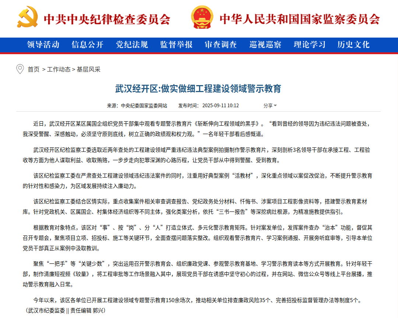This screenshot has height=318, width=398.
Task: Click the 中华人民共和国国家监察委员会 title text
Action: point(299,19)
